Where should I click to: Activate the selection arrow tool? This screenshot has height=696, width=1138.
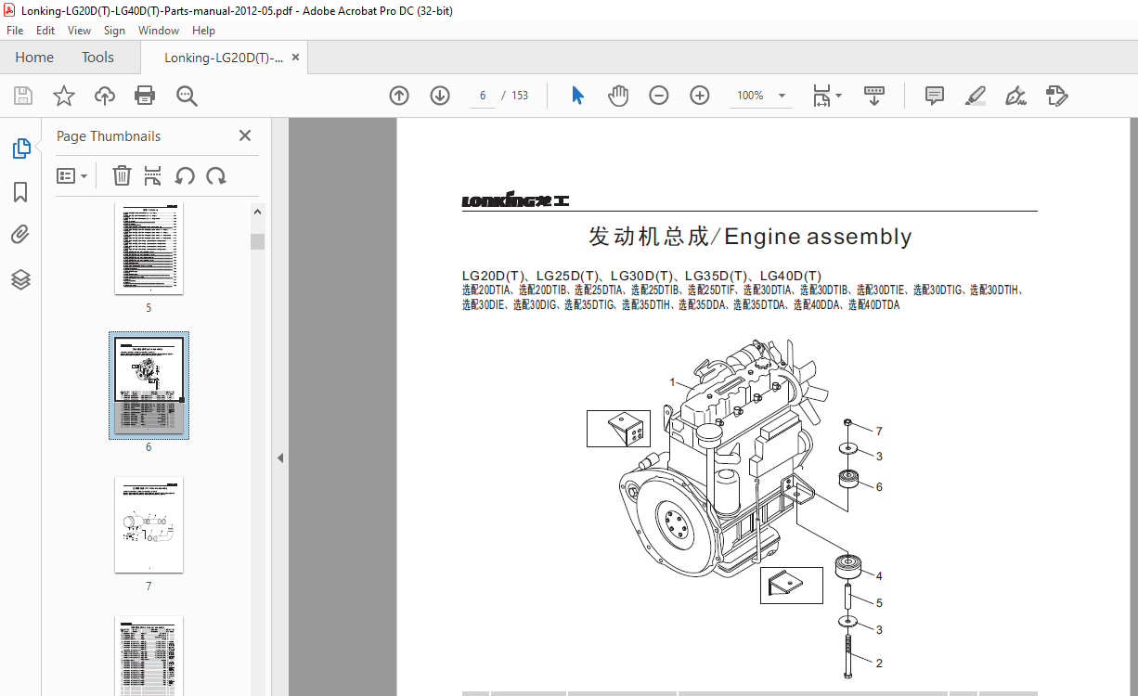coord(577,96)
